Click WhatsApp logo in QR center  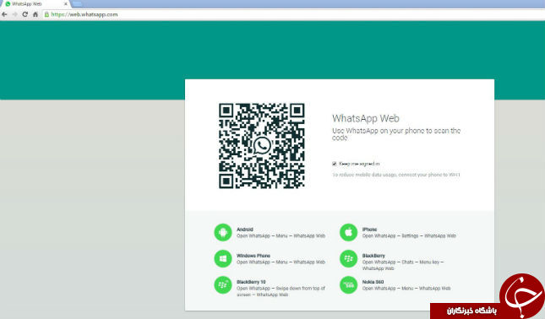click(262, 146)
